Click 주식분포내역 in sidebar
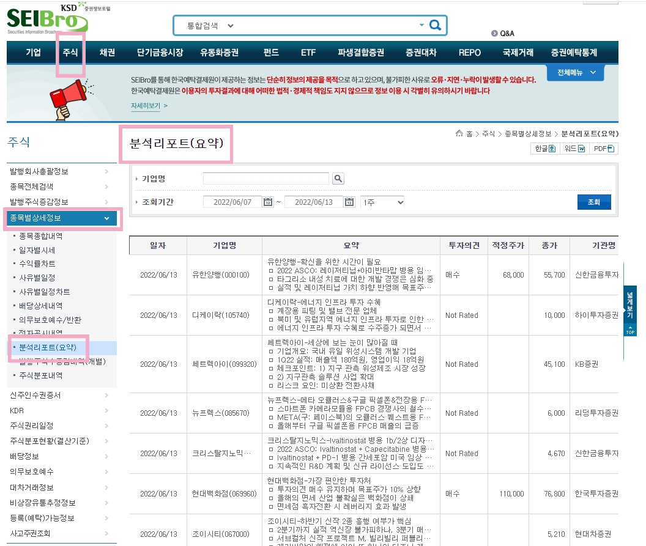646x546 pixels. [41, 375]
